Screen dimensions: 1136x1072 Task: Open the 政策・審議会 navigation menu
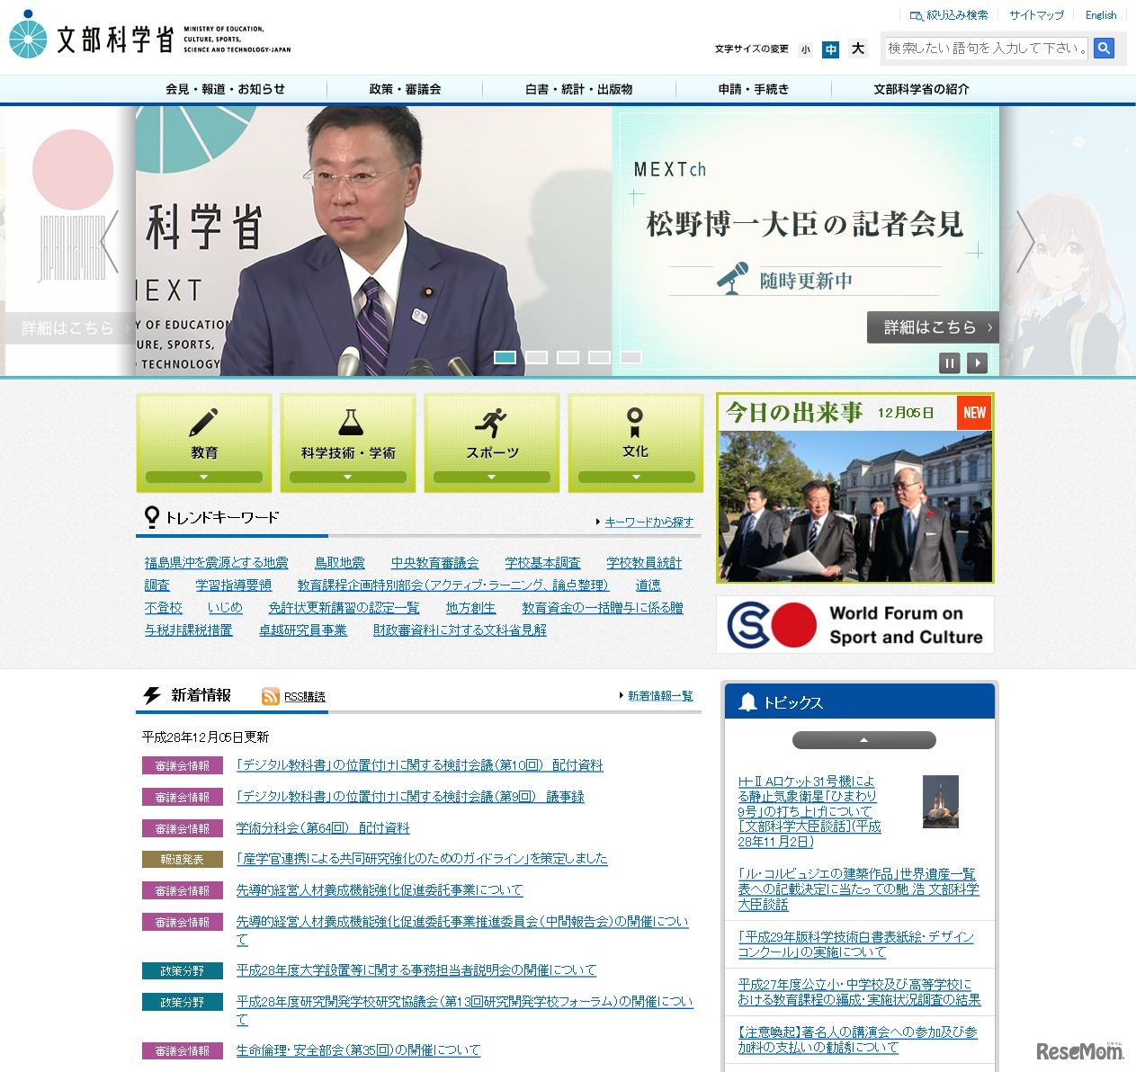click(403, 89)
